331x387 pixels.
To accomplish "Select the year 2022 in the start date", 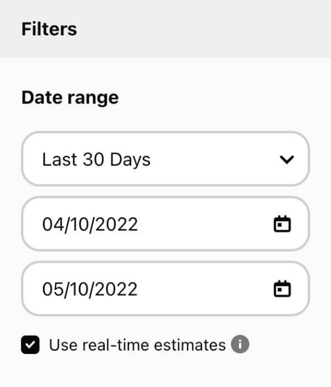I will coord(116,224).
